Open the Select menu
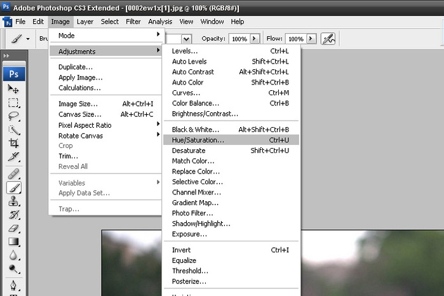The width and height of the screenshot is (444, 296). [110, 22]
